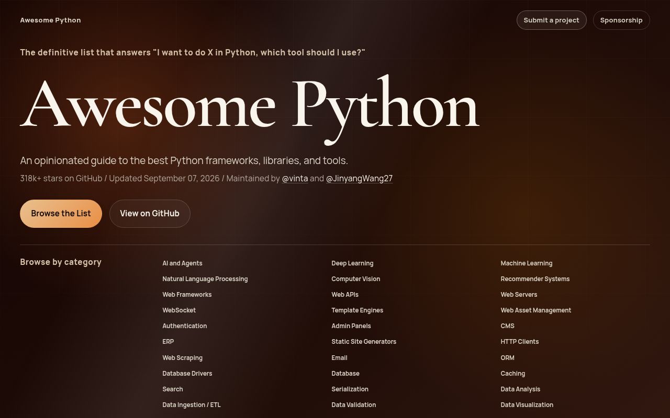
Task: Select Template Engines category
Action: click(357, 310)
